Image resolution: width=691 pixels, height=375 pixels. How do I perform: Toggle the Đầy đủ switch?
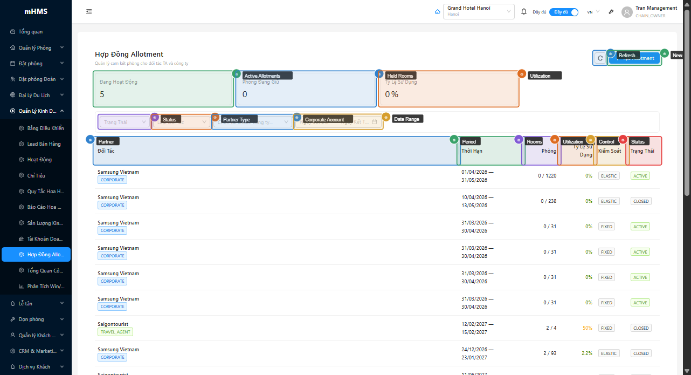tap(564, 12)
